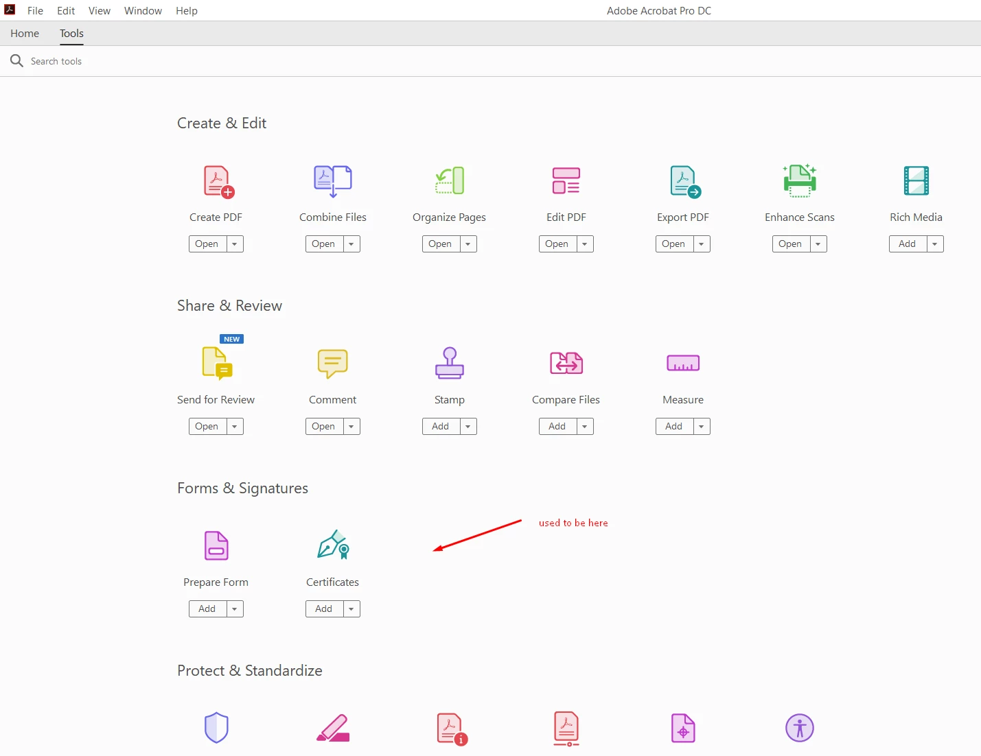Expand the Send for Review dropdown arrow
The height and width of the screenshot is (756, 981).
[235, 426]
